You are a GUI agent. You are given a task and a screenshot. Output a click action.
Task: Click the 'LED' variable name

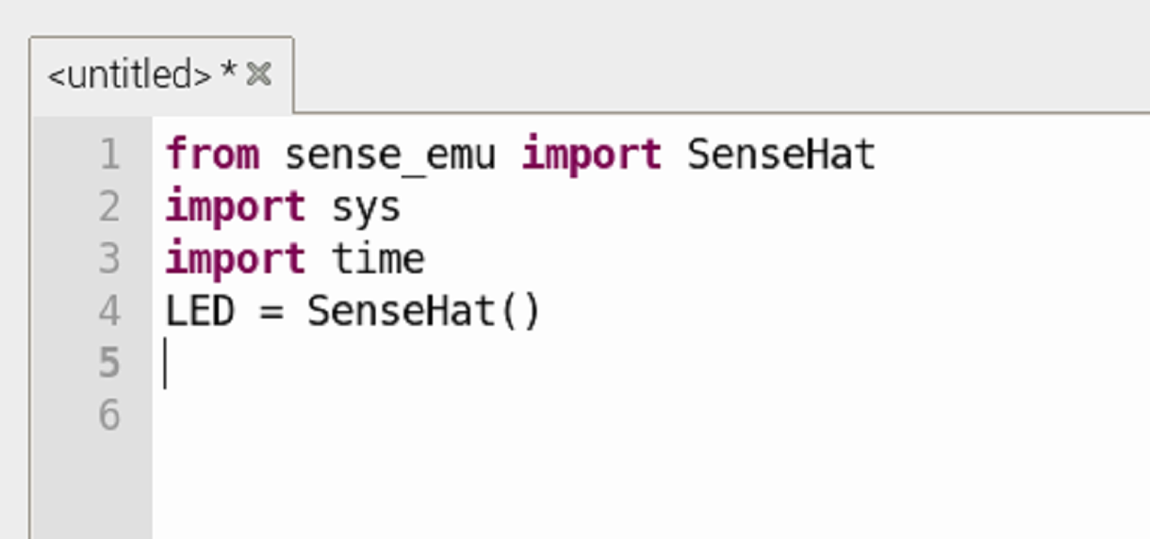point(200,311)
